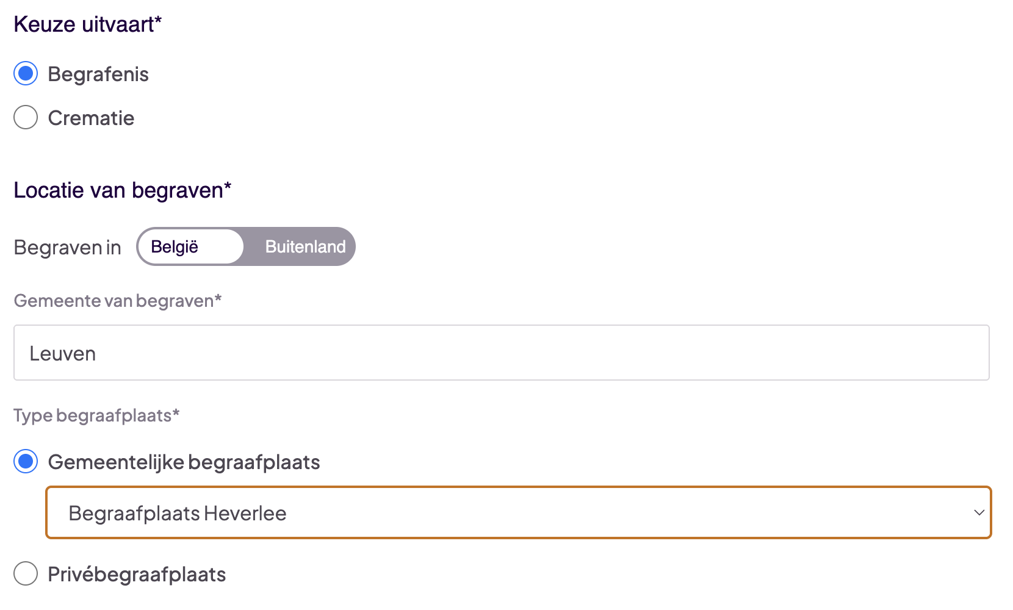This screenshot has height=610, width=1013.
Task: Click the Gemeente van begraven label
Action: [117, 301]
